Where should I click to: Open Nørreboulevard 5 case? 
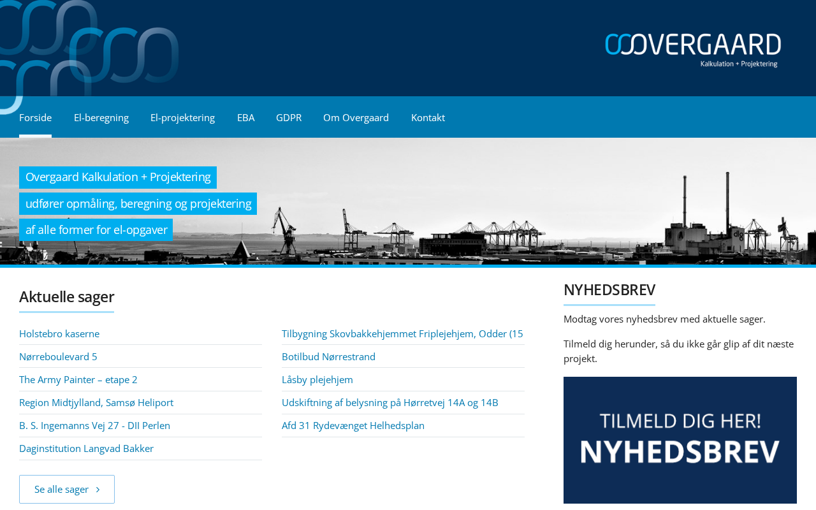58,356
